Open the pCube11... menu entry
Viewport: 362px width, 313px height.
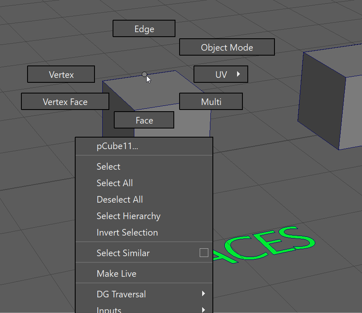(x=118, y=147)
